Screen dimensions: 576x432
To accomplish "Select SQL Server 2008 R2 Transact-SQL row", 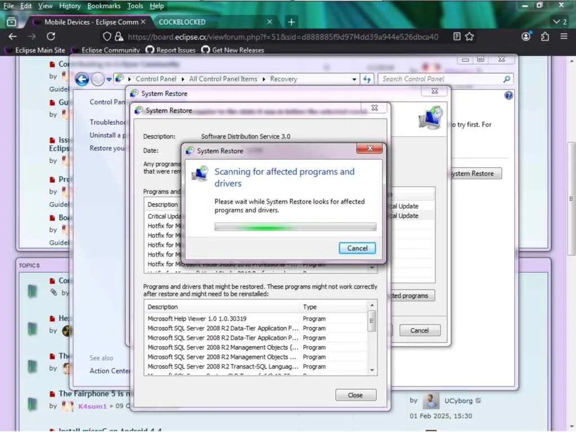I will (x=256, y=366).
